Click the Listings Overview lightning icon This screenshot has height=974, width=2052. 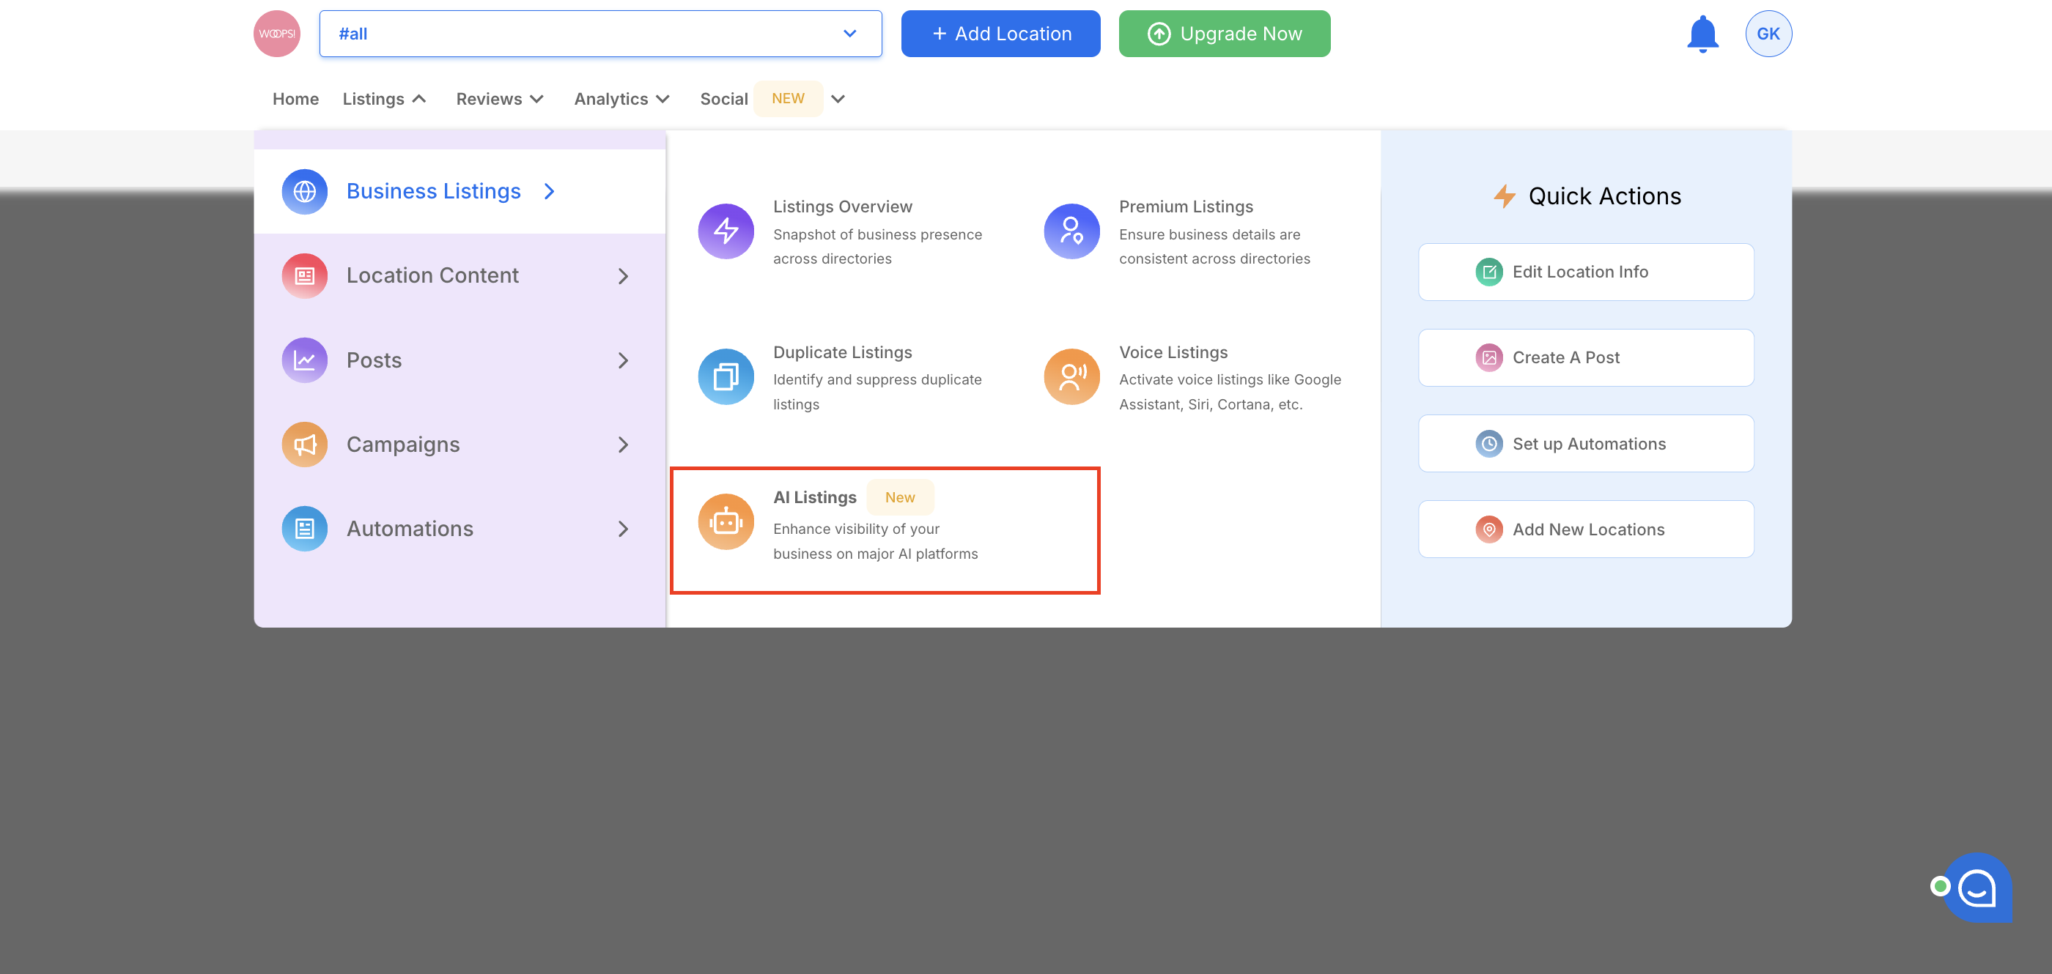pos(726,231)
